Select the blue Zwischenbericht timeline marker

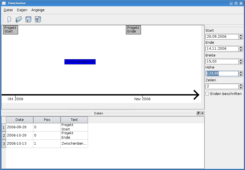pos(80,62)
